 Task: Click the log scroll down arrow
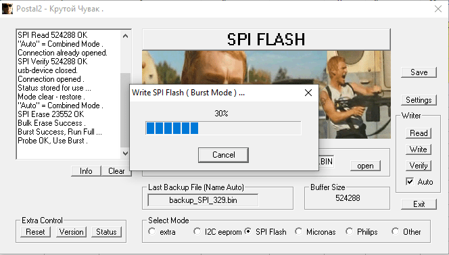pos(125,154)
